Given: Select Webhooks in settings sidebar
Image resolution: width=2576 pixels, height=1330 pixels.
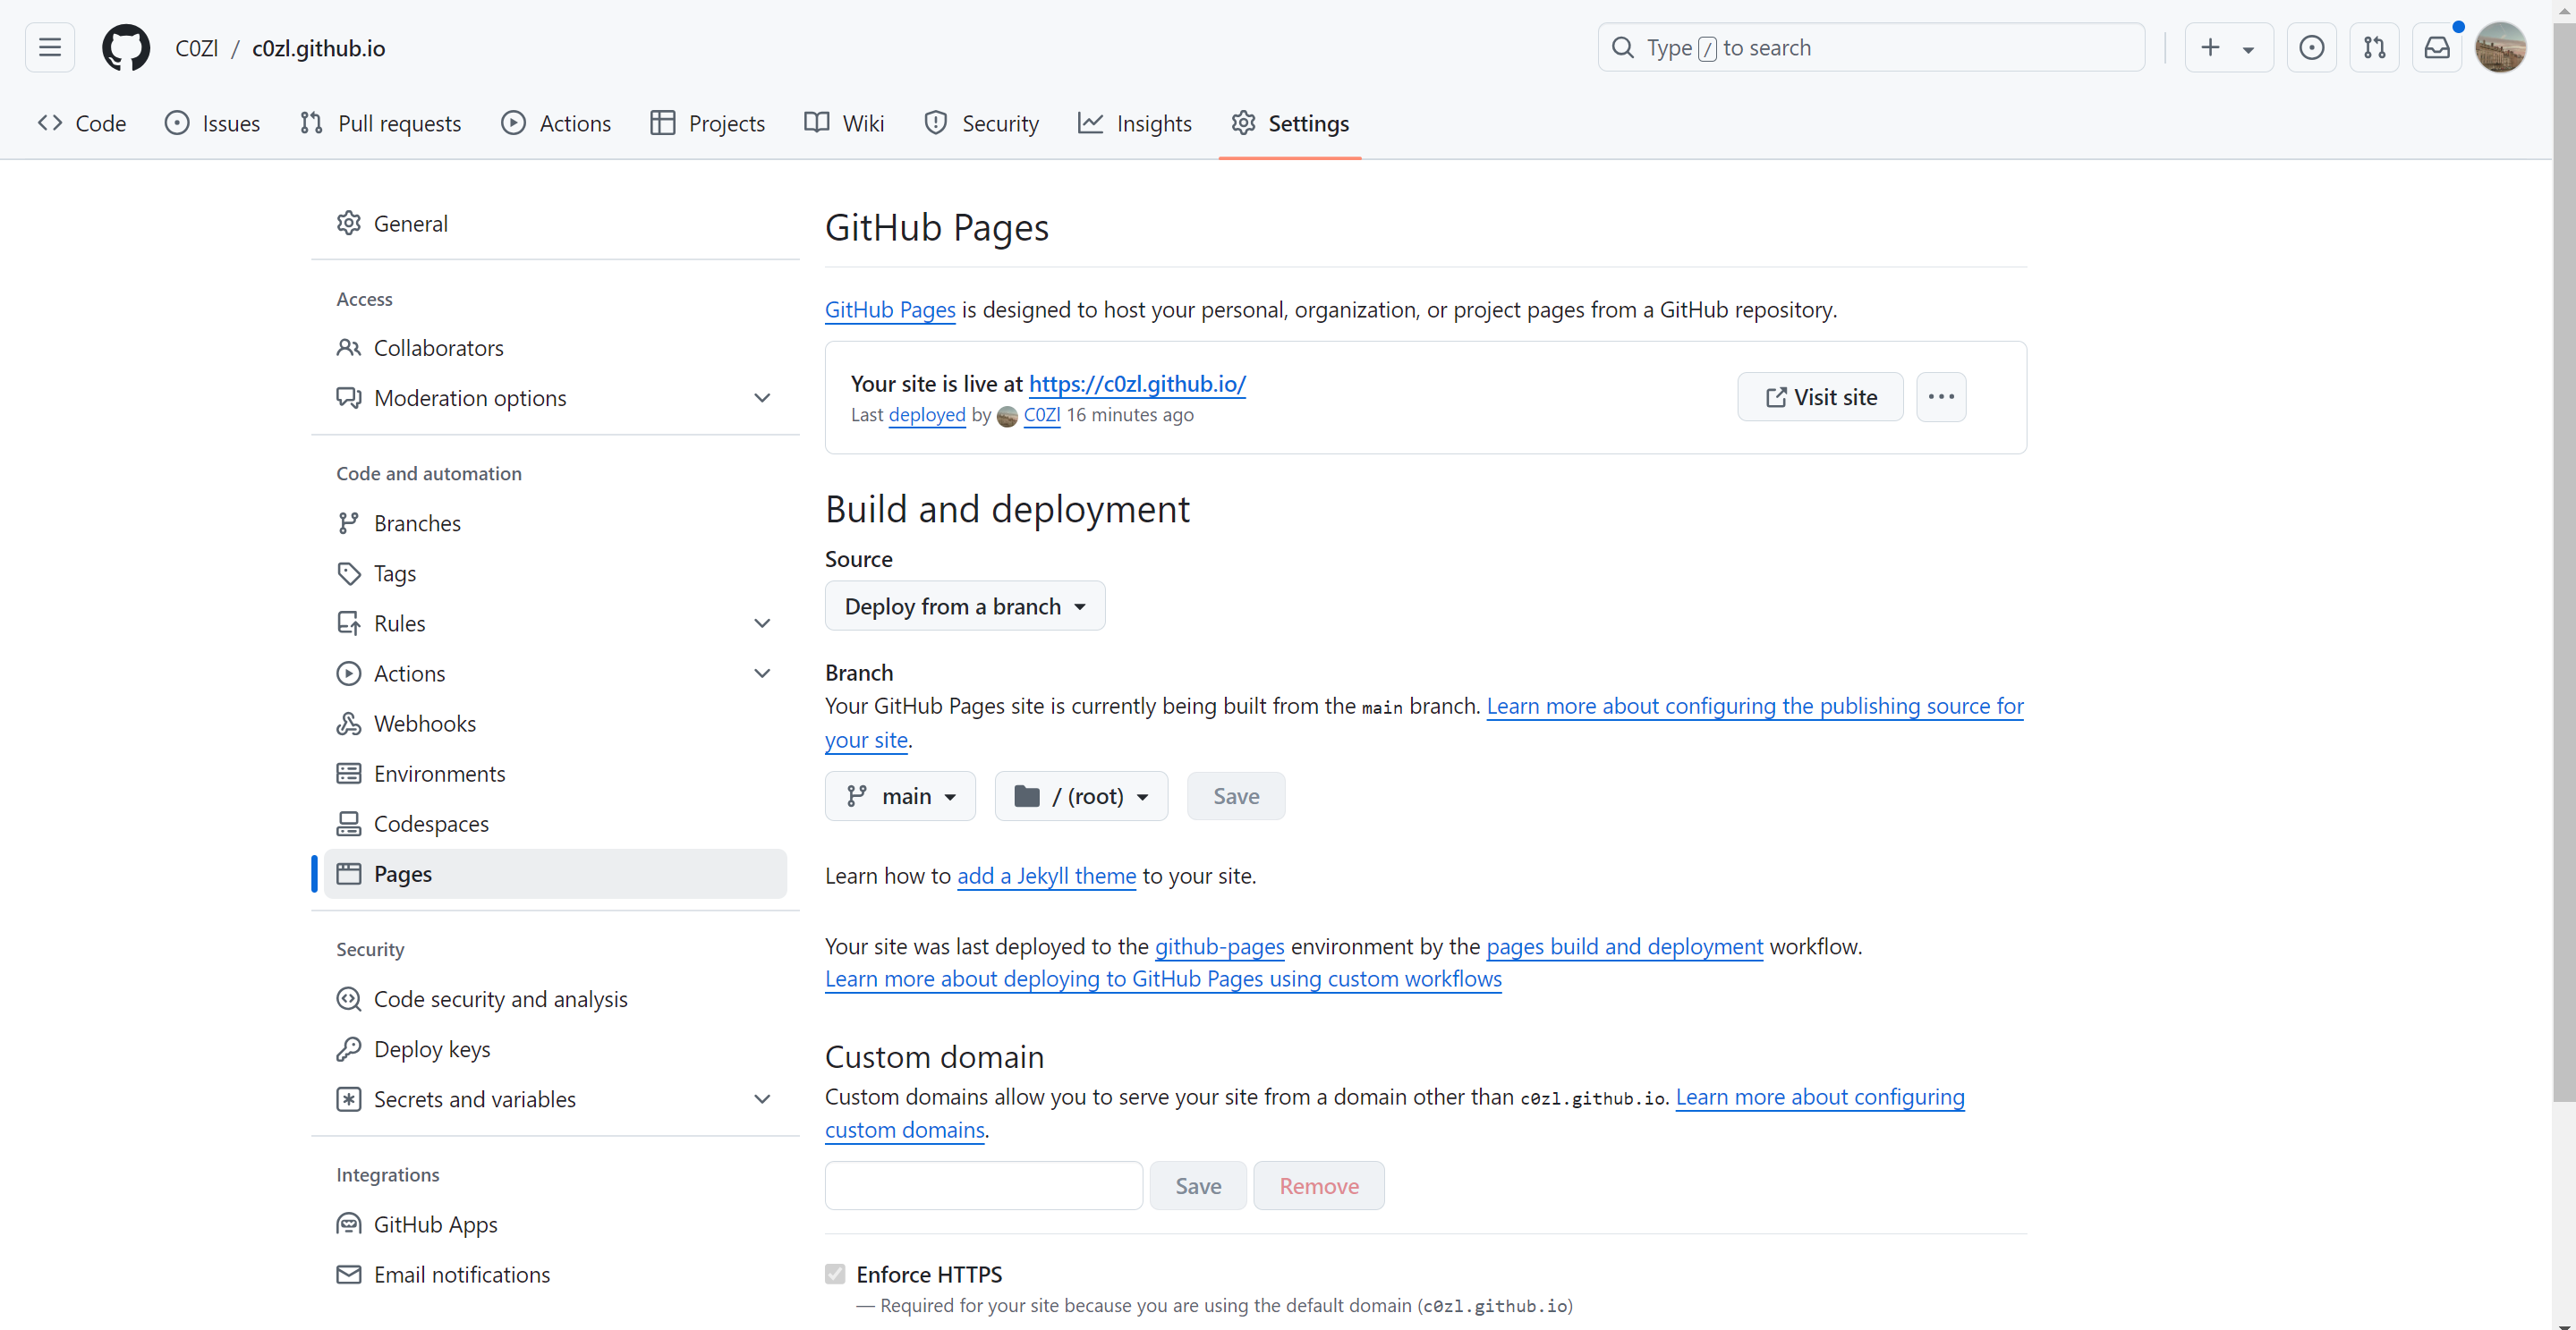Looking at the screenshot, I should coord(424,724).
